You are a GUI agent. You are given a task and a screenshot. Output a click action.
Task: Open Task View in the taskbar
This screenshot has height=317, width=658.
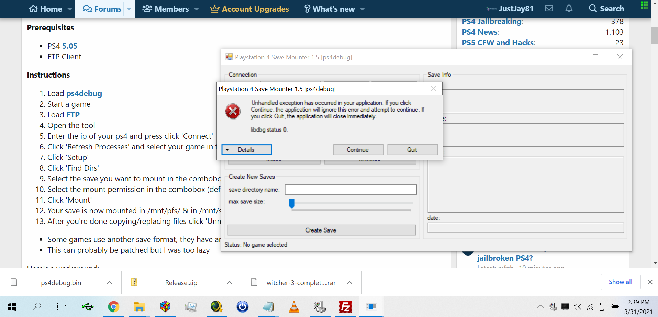click(x=62, y=307)
